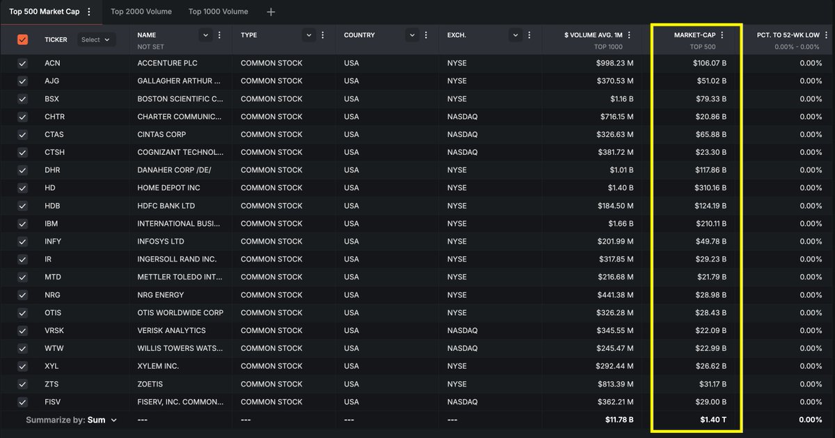Expand the NAME column filter dropdown

tap(205, 35)
